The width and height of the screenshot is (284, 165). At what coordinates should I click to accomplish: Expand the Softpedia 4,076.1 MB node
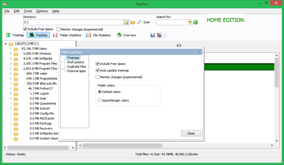(11, 59)
